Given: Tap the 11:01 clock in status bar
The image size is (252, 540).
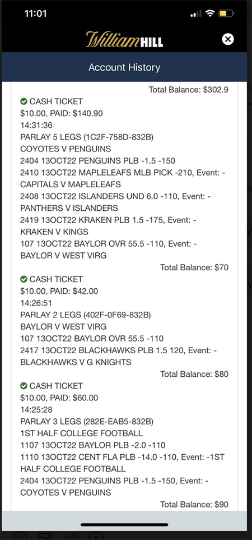Looking at the screenshot, I should pos(35,14).
